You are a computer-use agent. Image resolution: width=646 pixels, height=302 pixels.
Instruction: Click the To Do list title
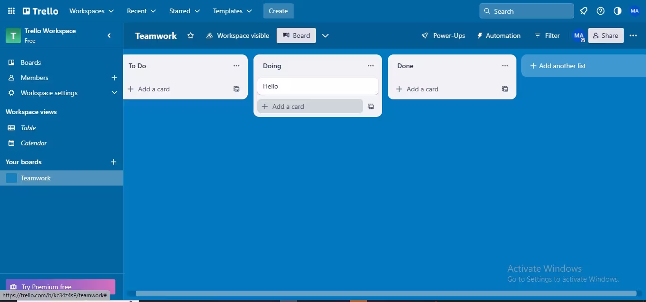[137, 66]
